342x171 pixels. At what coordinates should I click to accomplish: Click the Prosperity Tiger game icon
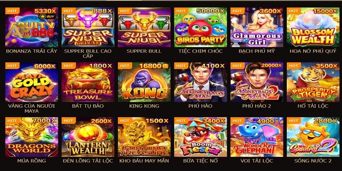[x=313, y=82]
